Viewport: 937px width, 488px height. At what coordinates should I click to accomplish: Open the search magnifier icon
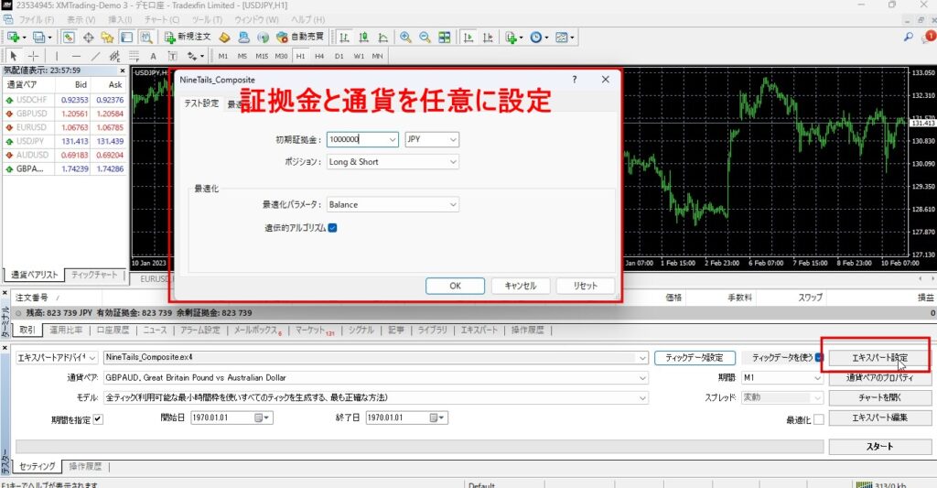pyautogui.click(x=909, y=37)
